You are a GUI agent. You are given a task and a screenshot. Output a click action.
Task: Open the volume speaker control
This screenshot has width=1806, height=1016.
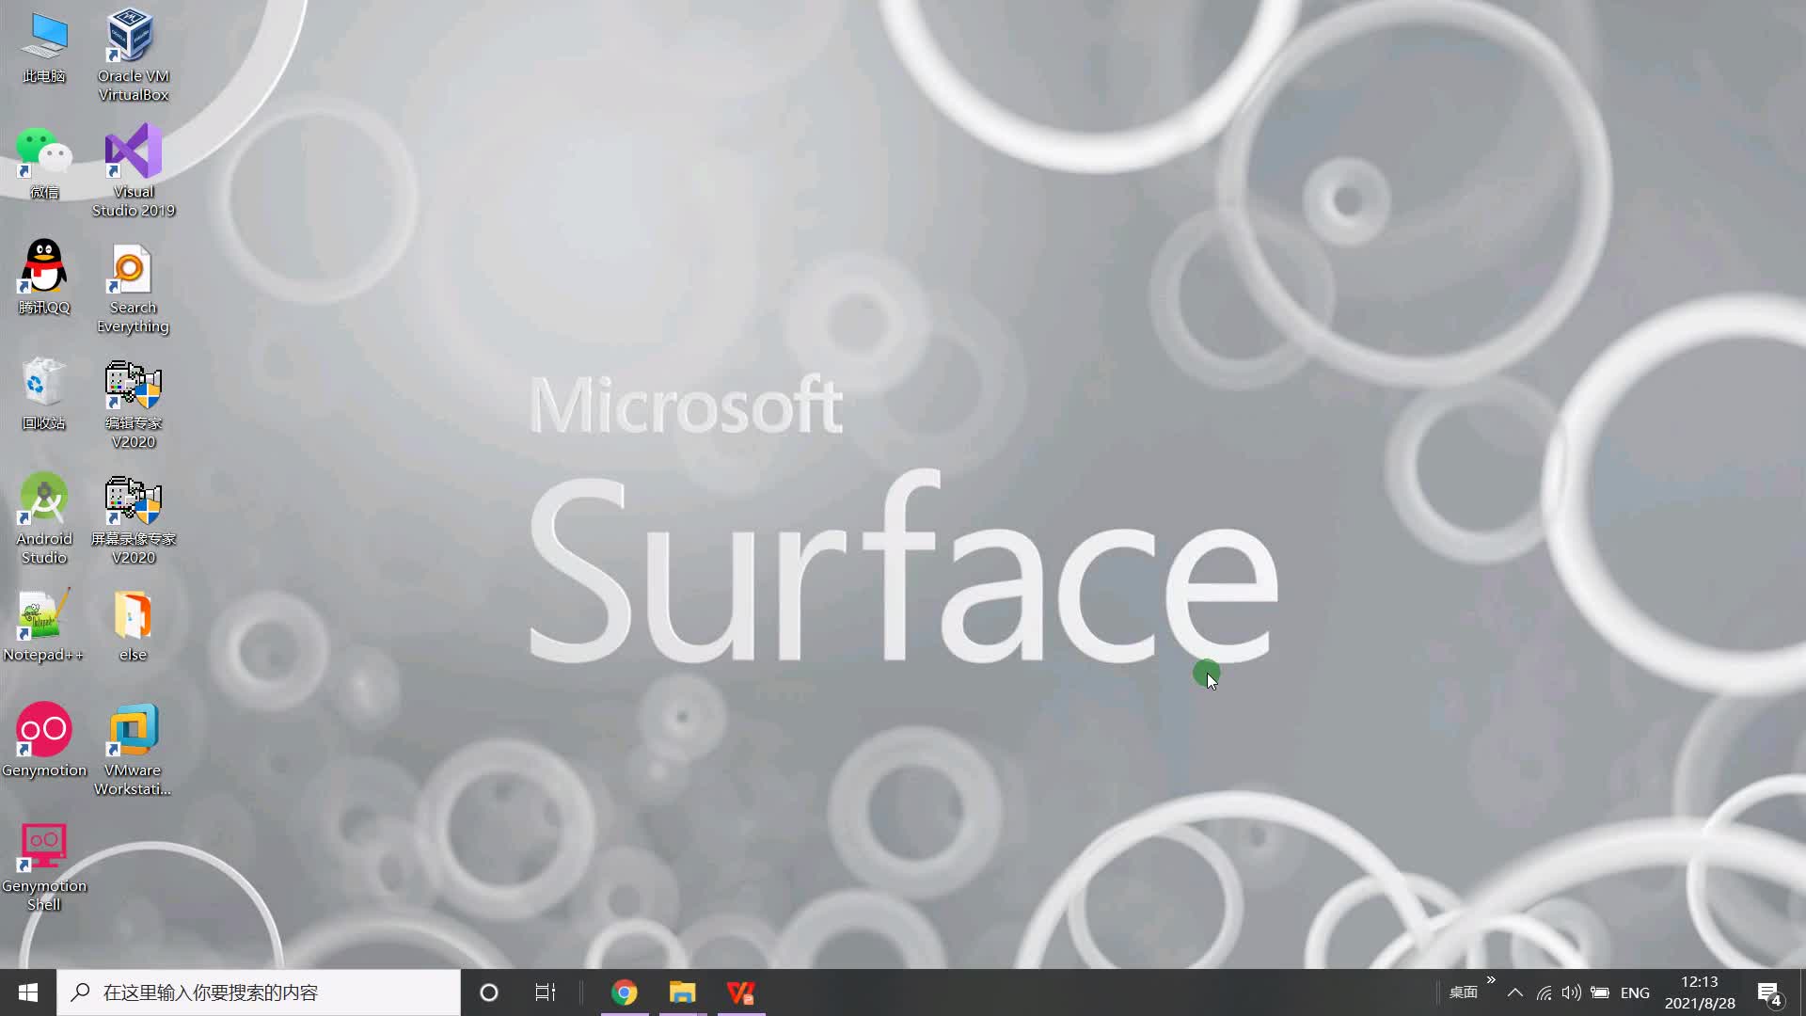tap(1571, 992)
